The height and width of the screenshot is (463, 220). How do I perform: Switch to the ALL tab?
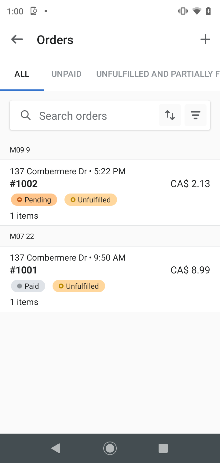[x=22, y=74]
